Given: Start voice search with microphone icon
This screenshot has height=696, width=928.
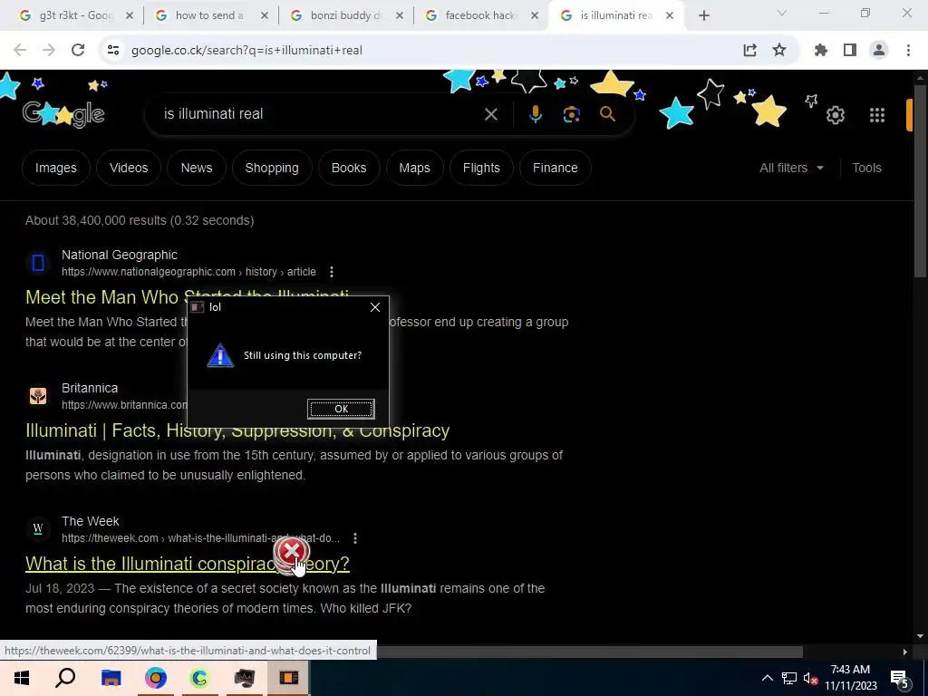Looking at the screenshot, I should click(535, 114).
